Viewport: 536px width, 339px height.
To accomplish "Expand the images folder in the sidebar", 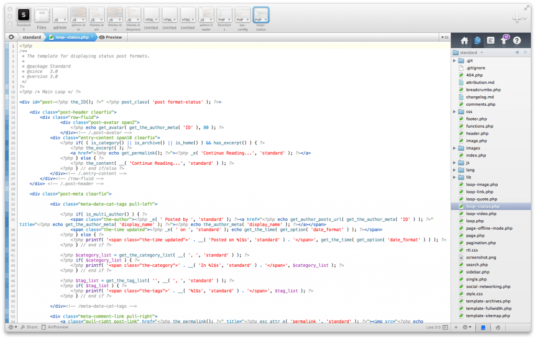I will (454, 148).
